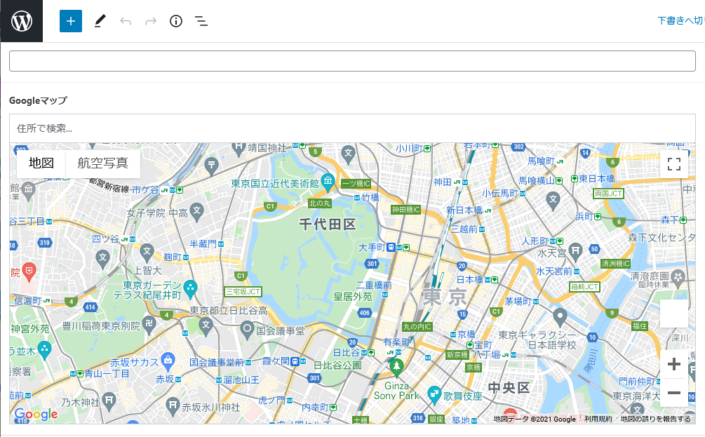This screenshot has width=705, height=437.
Task: Click the 清澄庭園 garden marker
Action: coord(678,276)
